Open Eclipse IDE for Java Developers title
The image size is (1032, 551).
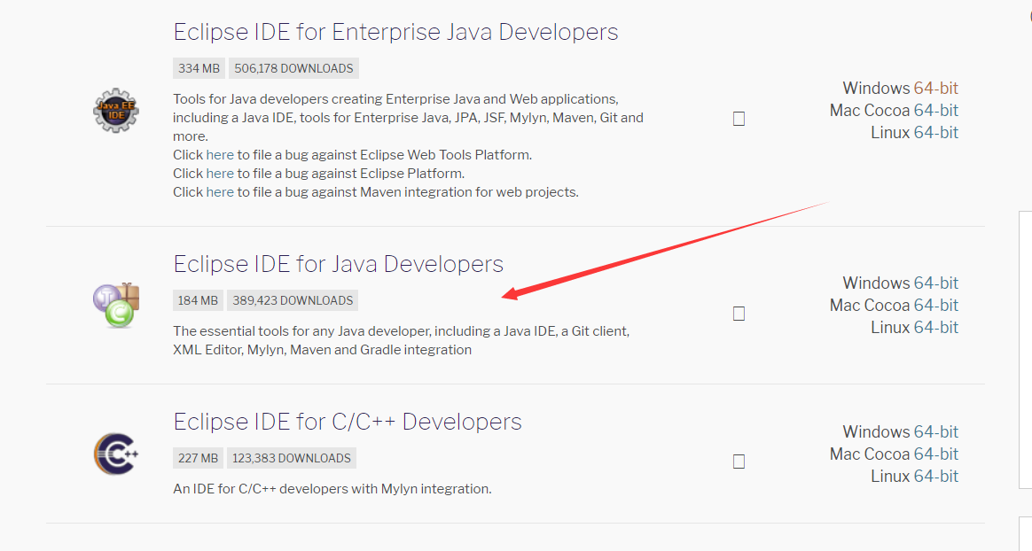coord(339,264)
